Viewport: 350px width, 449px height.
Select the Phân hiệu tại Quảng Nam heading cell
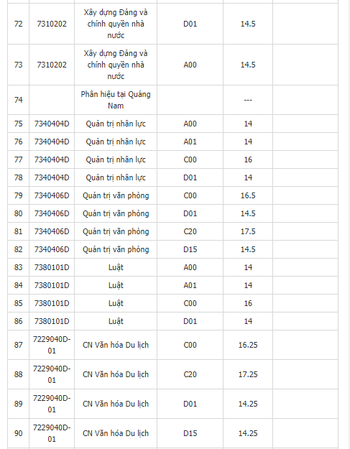click(116, 100)
